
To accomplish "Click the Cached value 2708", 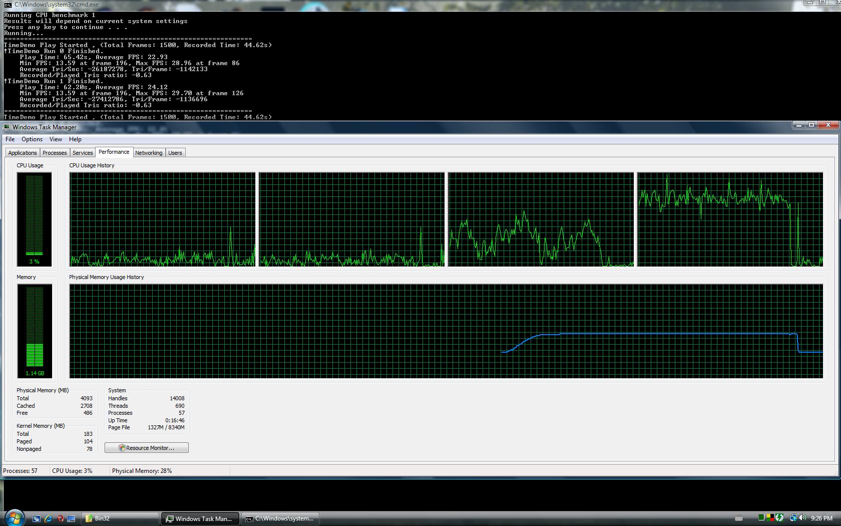I will [x=87, y=406].
